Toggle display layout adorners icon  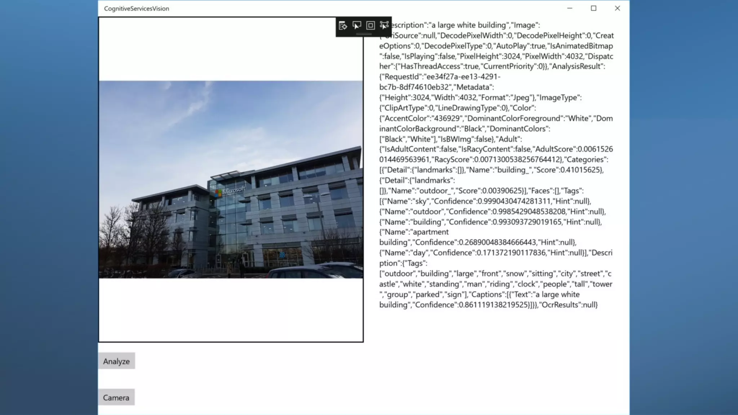pos(370,25)
